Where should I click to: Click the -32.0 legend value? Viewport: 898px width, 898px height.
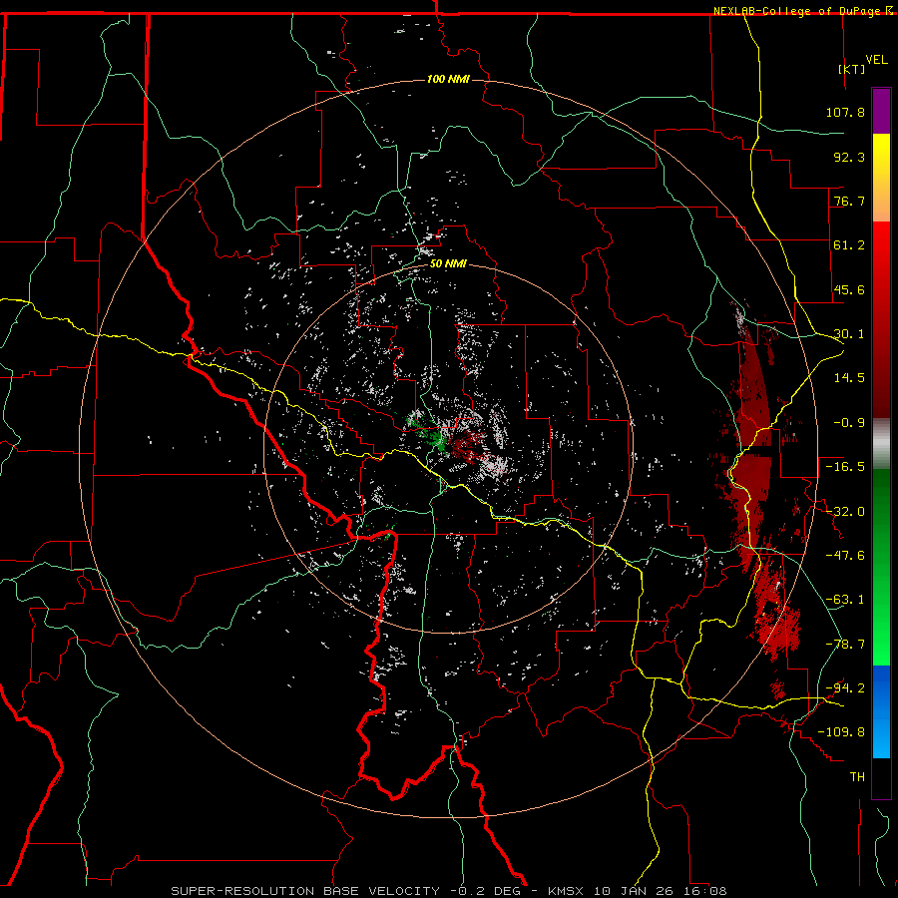[845, 512]
